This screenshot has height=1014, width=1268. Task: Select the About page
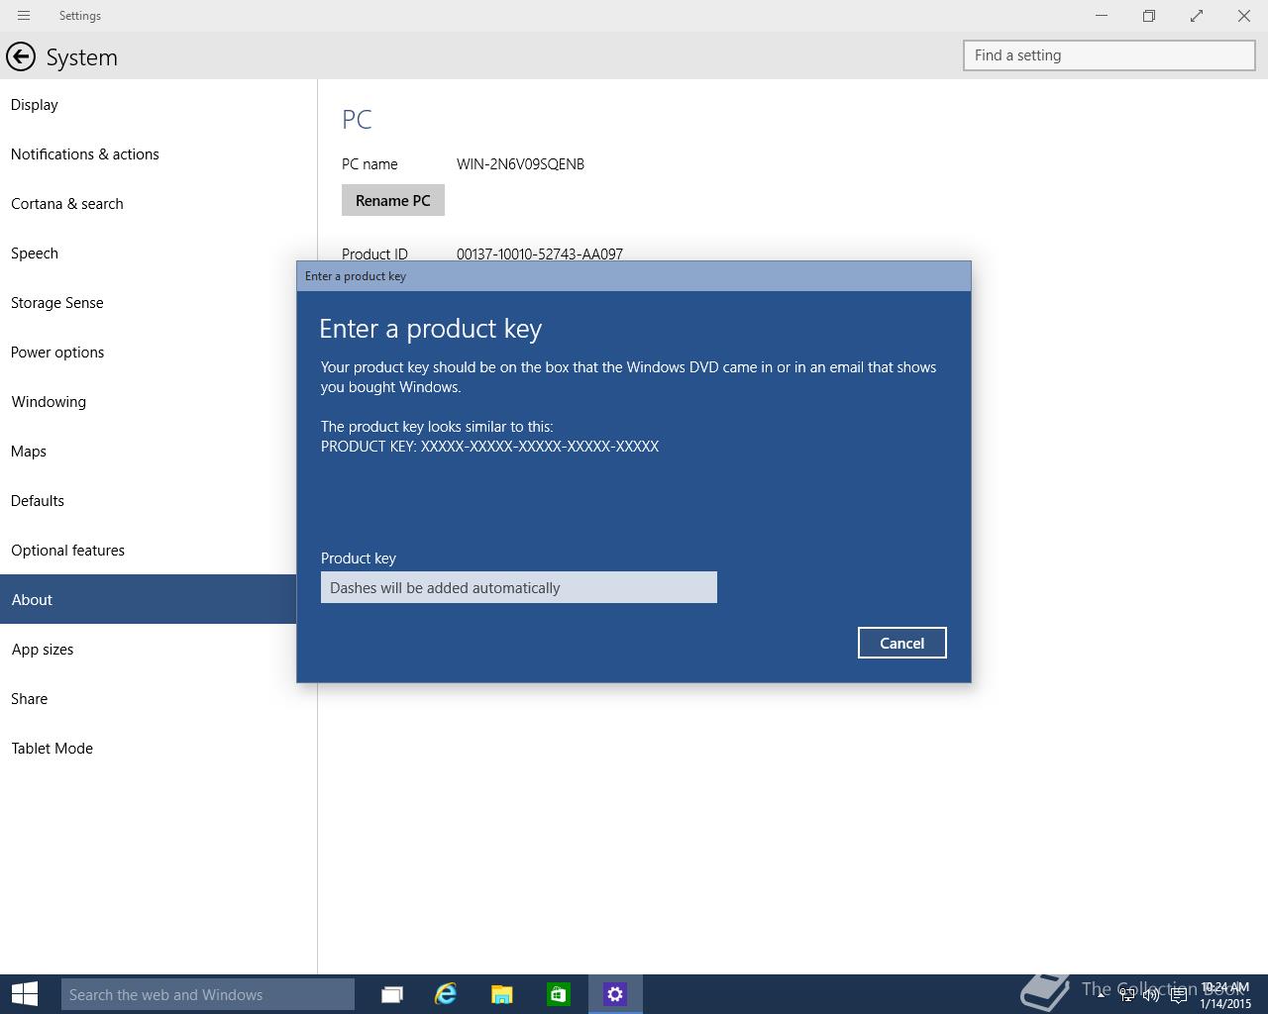149,599
